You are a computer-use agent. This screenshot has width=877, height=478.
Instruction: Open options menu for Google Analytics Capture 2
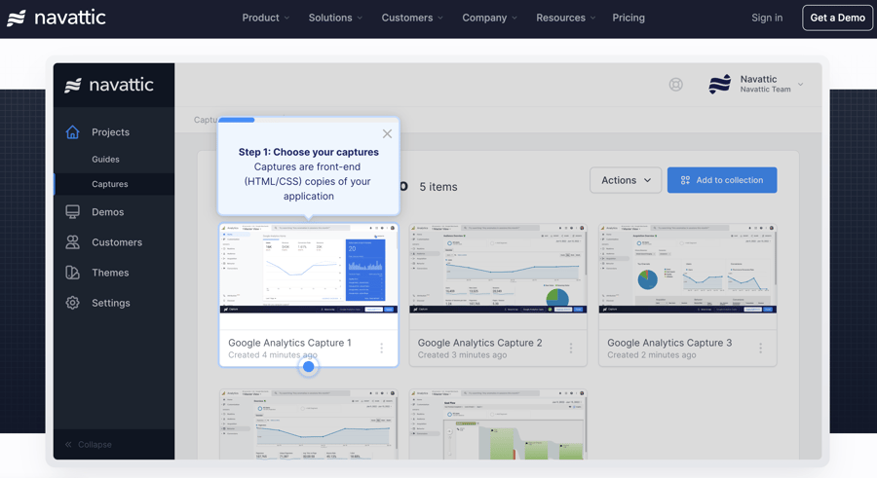pyautogui.click(x=570, y=348)
